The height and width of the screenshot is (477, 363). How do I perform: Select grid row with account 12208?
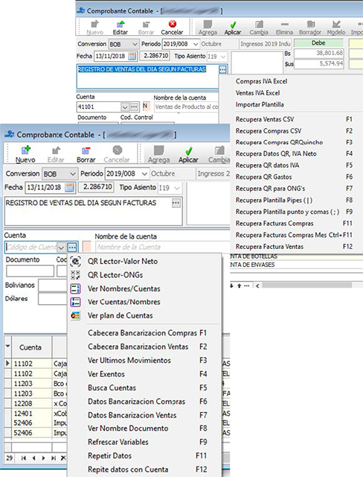pos(39,403)
